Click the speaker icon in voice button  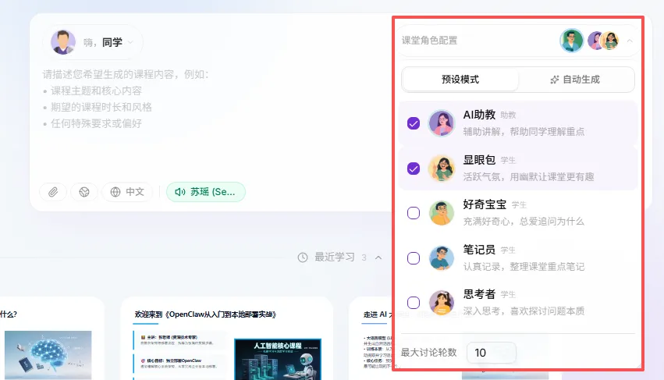pyautogui.click(x=180, y=192)
